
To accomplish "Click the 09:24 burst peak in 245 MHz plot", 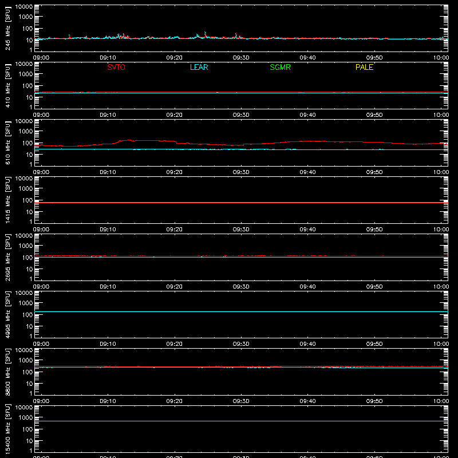I will (x=205, y=33).
